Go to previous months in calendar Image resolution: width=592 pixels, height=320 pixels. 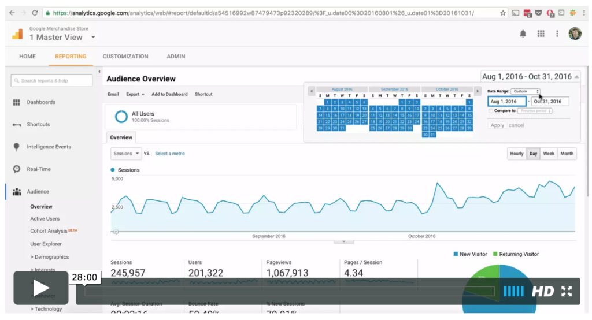pos(312,91)
